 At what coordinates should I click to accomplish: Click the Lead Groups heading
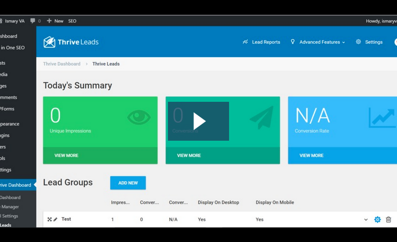click(68, 182)
